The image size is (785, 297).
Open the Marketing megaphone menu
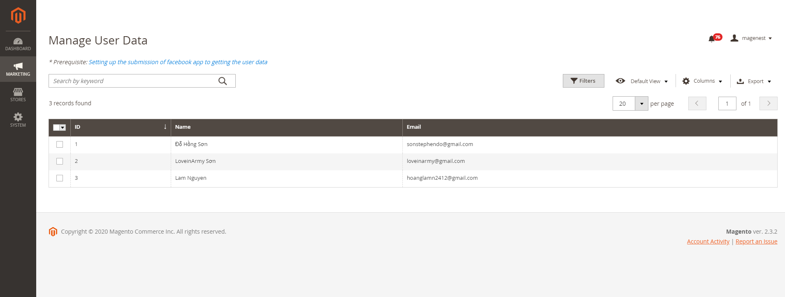point(18,69)
